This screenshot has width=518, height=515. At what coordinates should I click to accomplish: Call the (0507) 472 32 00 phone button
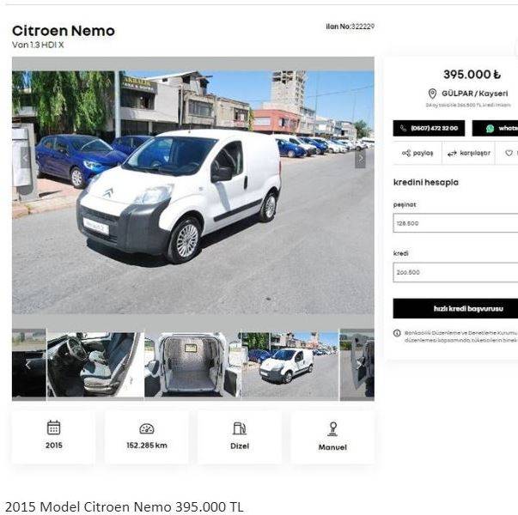(x=429, y=128)
